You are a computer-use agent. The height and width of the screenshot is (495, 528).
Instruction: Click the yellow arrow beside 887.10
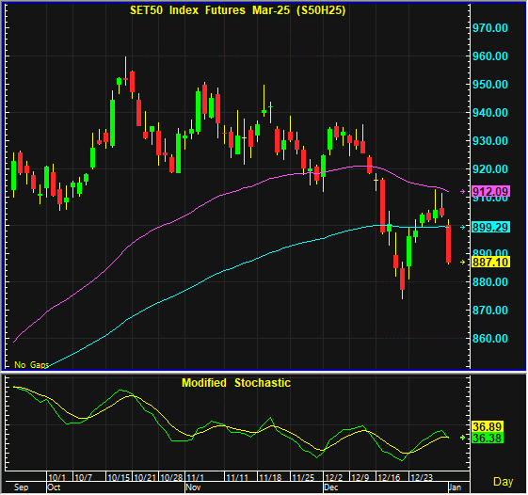pyautogui.click(x=463, y=262)
